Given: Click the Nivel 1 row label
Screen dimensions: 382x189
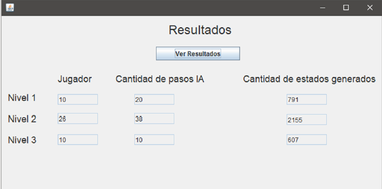Looking at the screenshot, I should (22, 98).
